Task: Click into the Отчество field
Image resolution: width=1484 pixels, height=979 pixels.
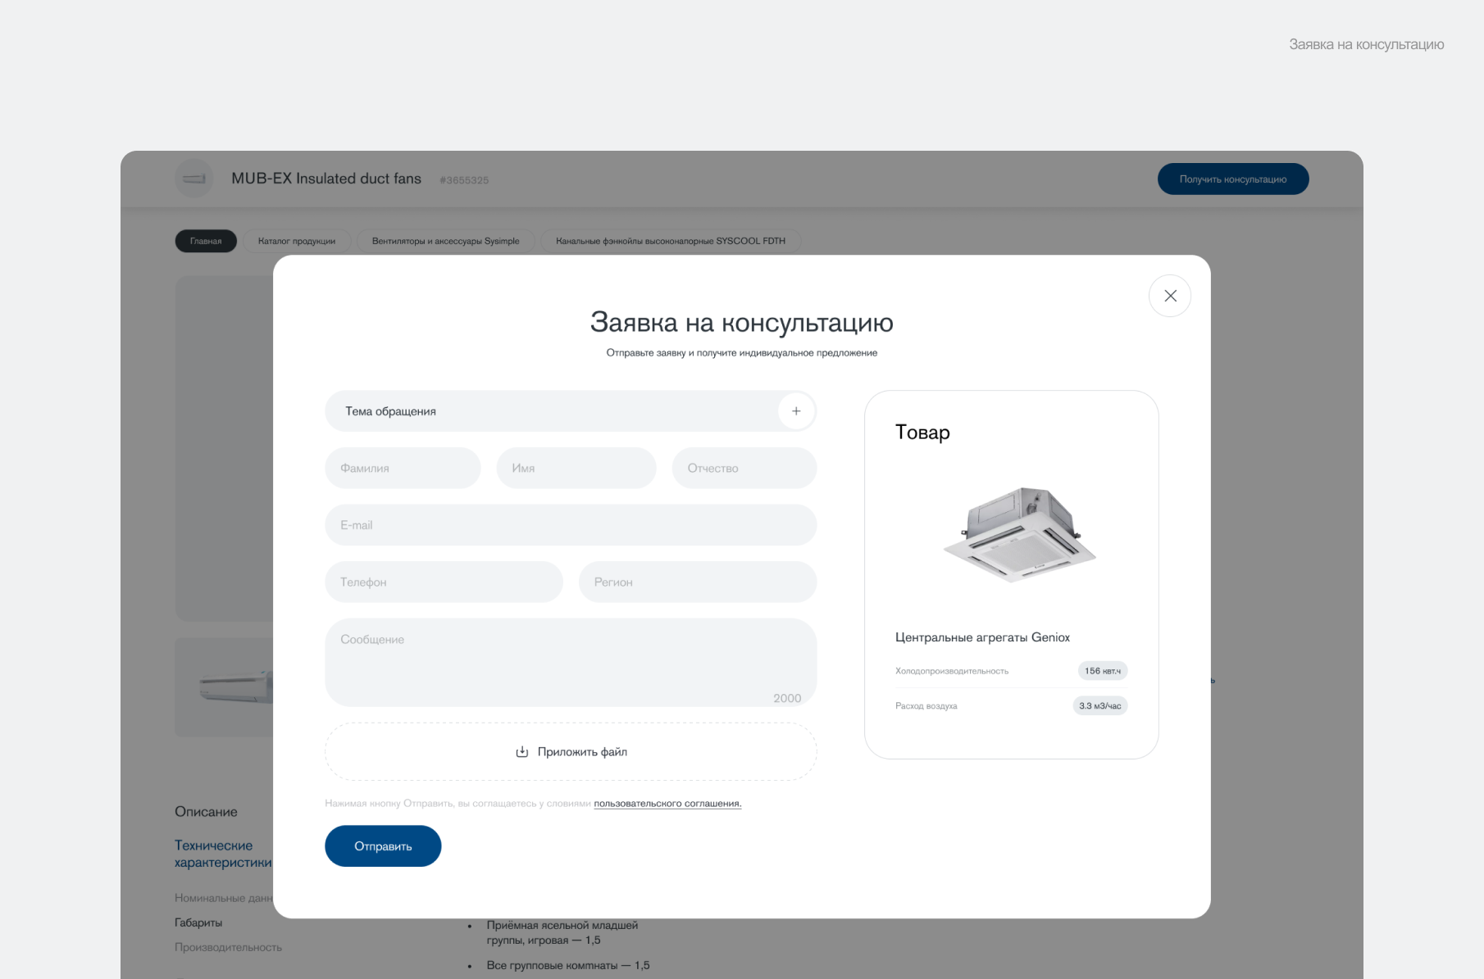Action: pos(744,469)
